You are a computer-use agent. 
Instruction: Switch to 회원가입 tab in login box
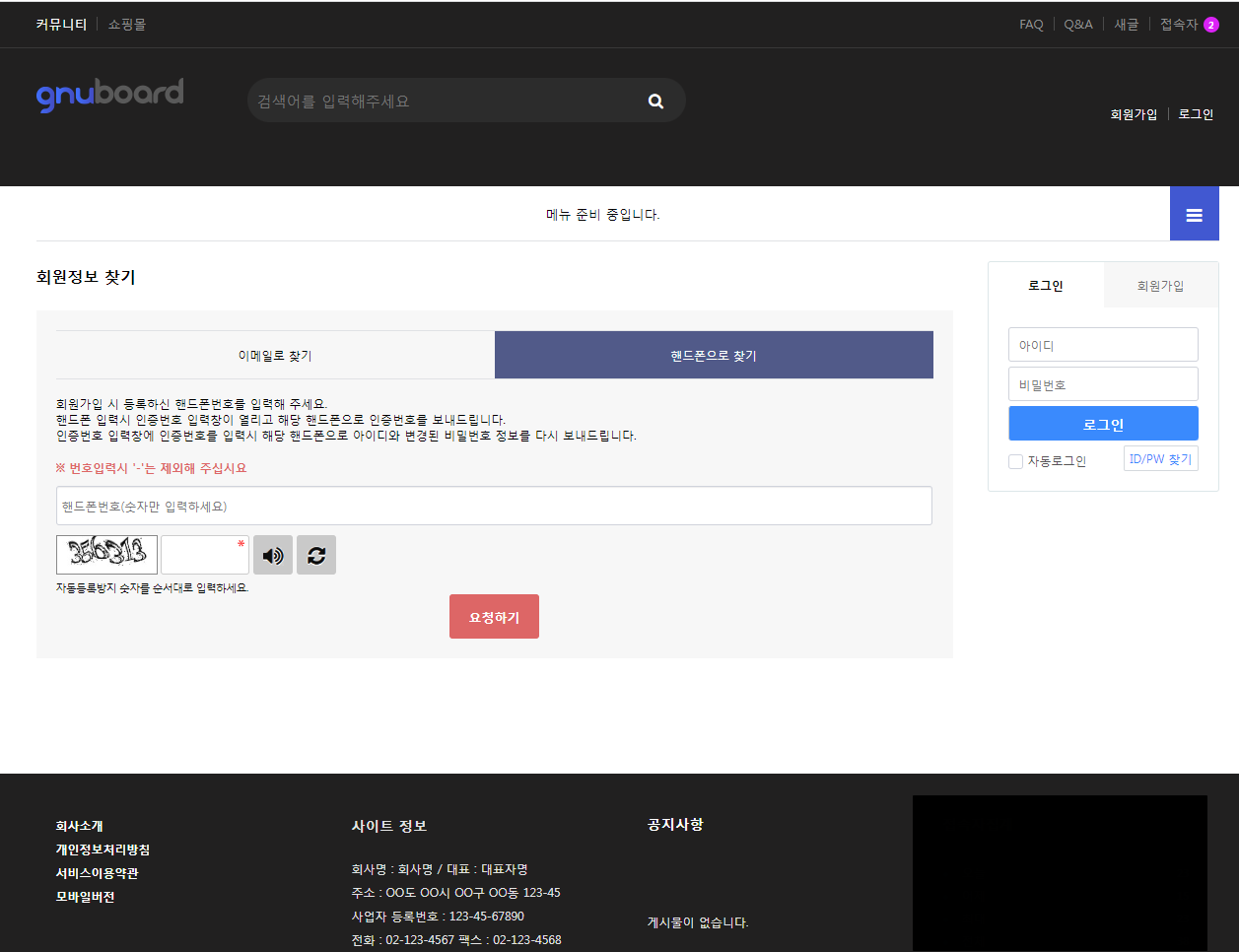click(1160, 286)
